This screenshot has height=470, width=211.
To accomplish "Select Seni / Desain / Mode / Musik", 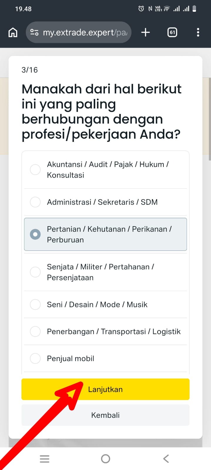I will click(35, 304).
